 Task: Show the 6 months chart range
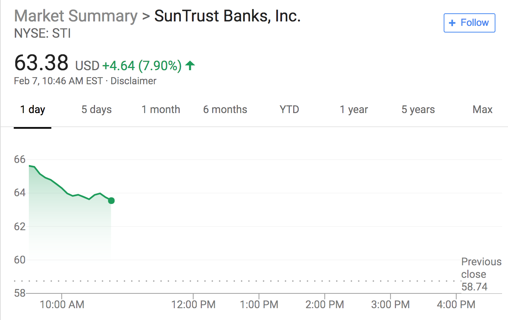coord(225,109)
